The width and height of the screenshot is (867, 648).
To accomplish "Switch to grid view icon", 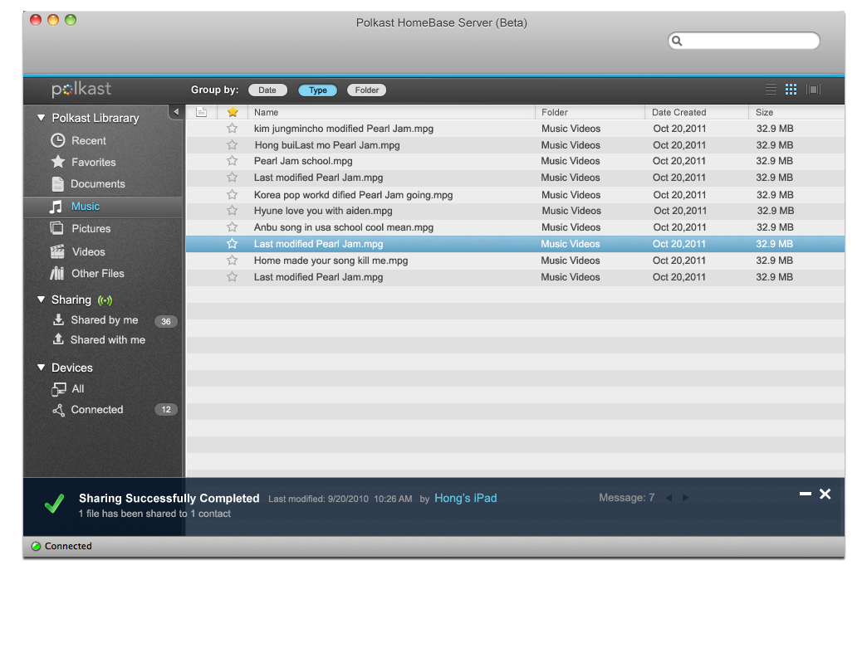I will point(791,90).
